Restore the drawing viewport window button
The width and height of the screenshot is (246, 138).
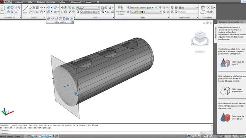208,23
